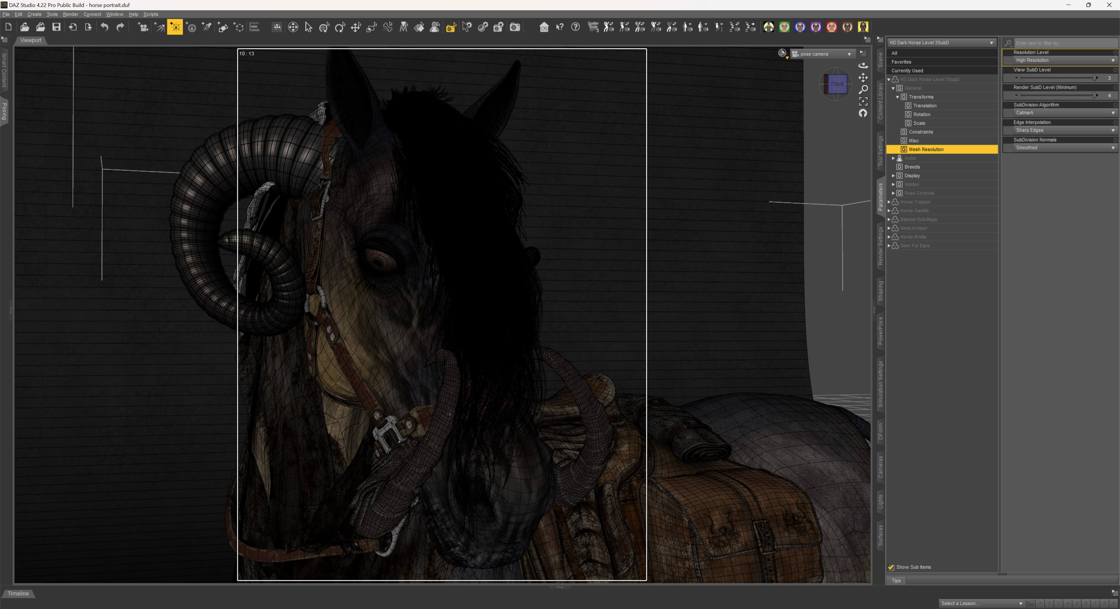Select the Favorites filter row

(942, 62)
